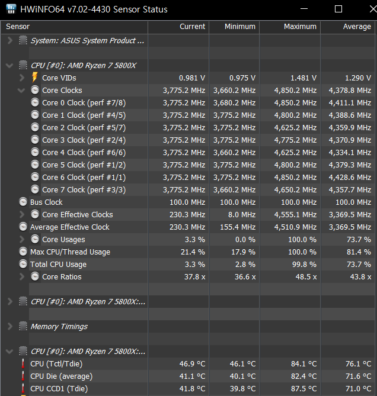377x396 pixels.
Task: Click the Minimum column header
Action: 234,27
